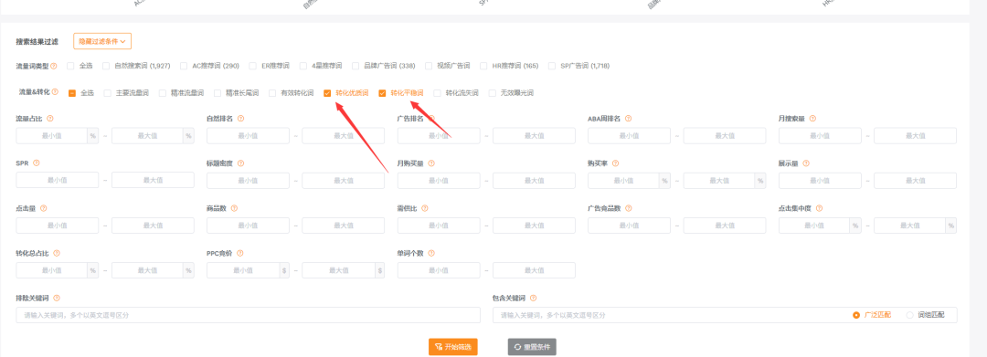987x357 pixels.
Task: Focus the 展示量 minimum value field
Action: click(820, 181)
